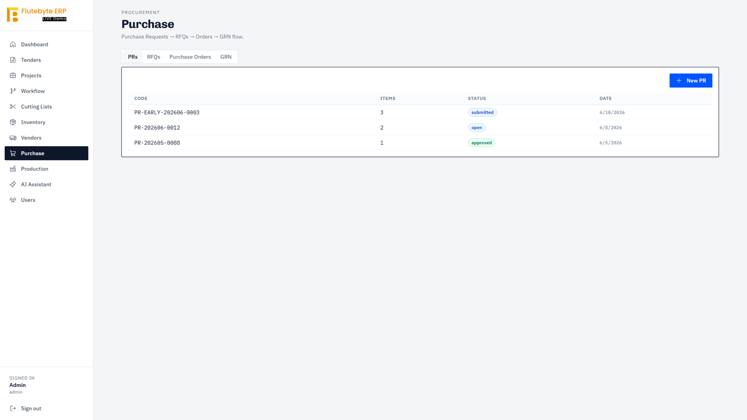
Task: Click the STATUS column header
Action: point(477,98)
